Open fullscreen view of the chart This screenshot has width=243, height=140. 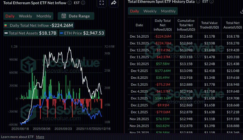pyautogui.click(x=102, y=3)
